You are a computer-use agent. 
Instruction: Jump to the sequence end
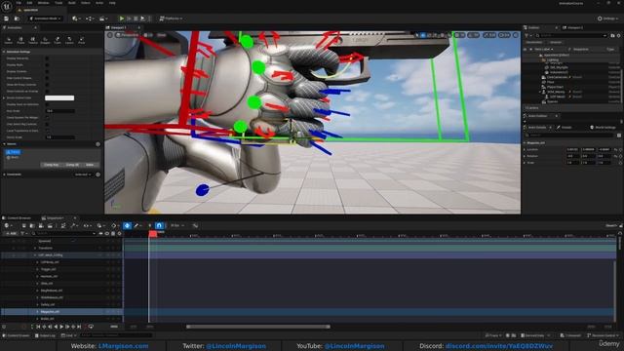tap(79, 327)
